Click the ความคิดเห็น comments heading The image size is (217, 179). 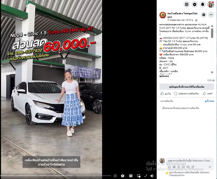tap(167, 101)
